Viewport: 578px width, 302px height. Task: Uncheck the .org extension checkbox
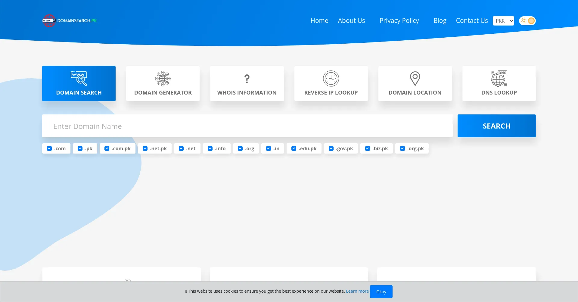(x=240, y=148)
